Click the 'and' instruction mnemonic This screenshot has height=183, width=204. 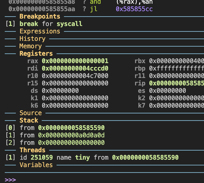[x=95, y=2]
